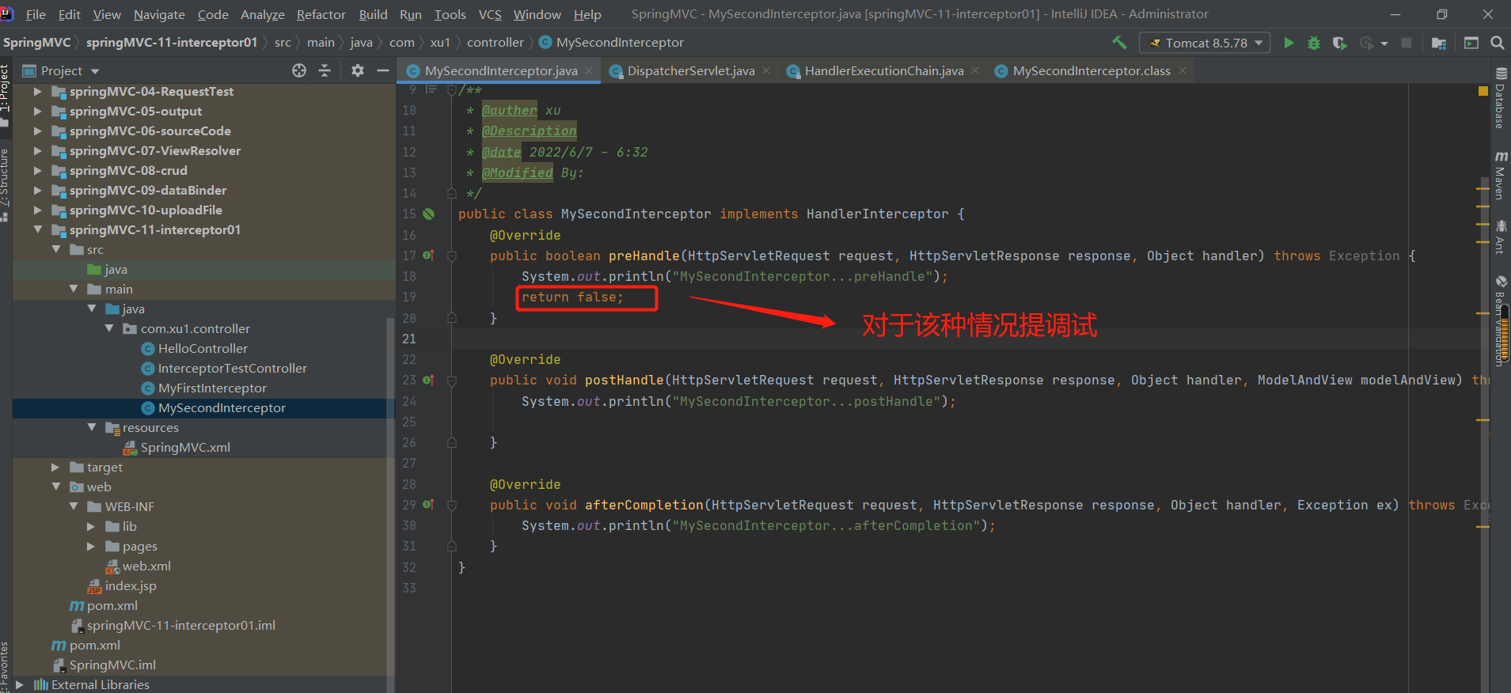
Task: Select index.jsp file
Action: [131, 585]
